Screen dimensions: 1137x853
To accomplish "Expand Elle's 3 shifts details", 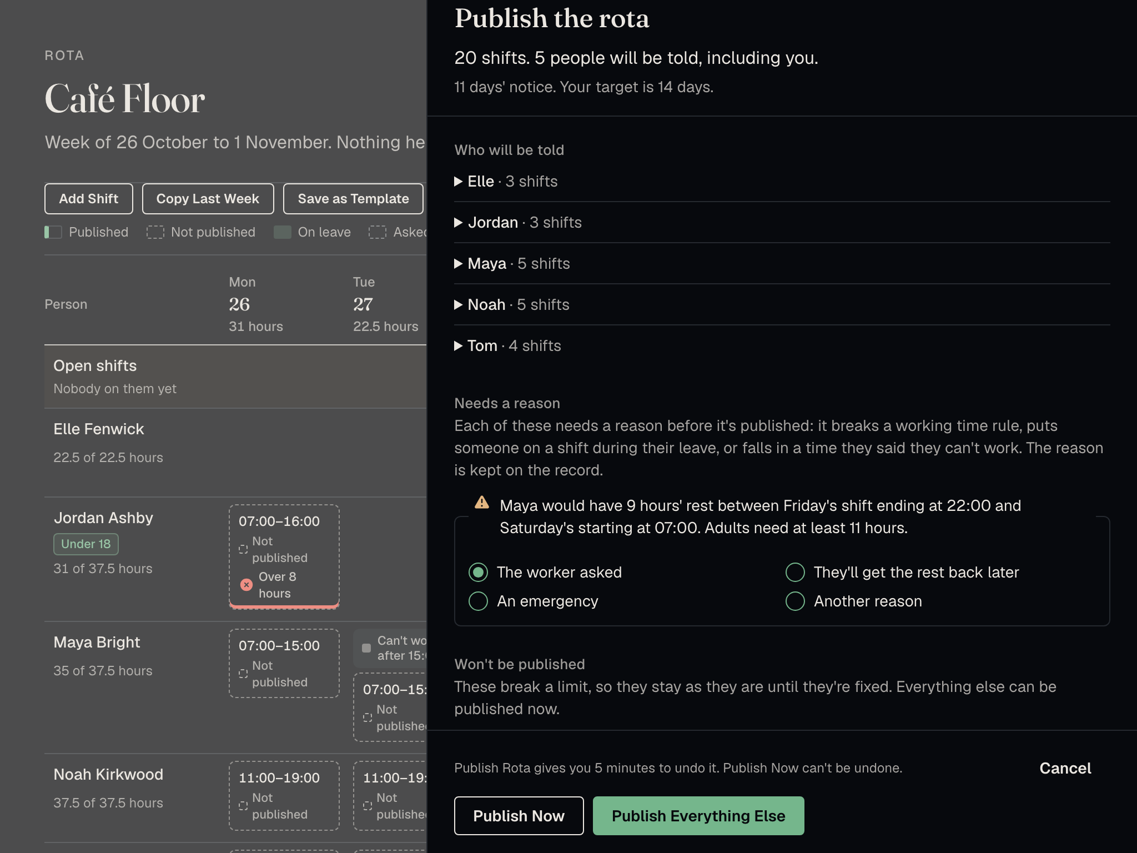I will (x=782, y=181).
